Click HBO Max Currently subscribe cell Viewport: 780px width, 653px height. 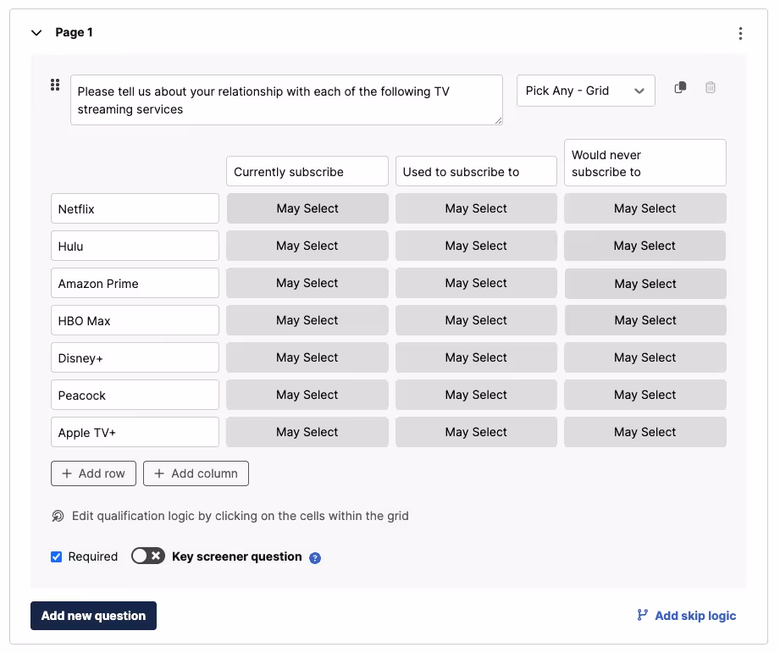pos(307,320)
